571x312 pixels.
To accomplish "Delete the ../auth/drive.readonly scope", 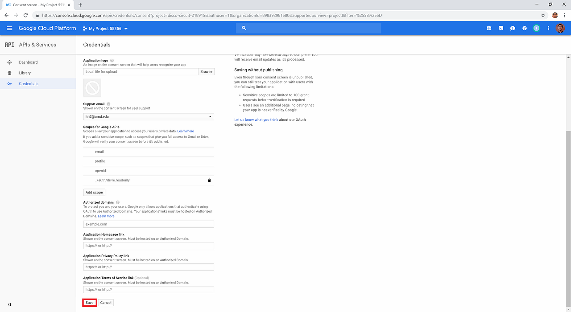I will tap(209, 180).
